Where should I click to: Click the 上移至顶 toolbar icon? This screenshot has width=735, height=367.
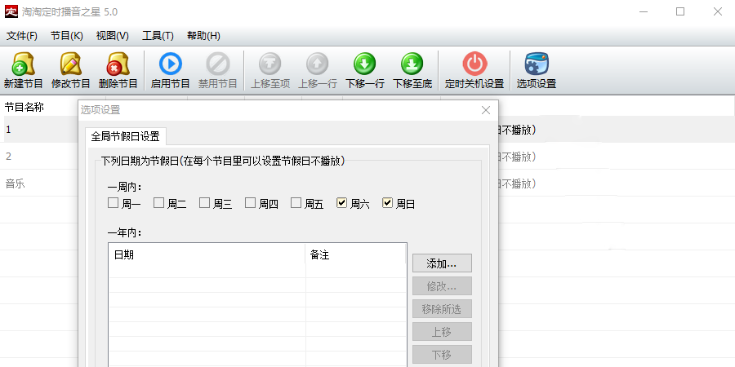270,64
